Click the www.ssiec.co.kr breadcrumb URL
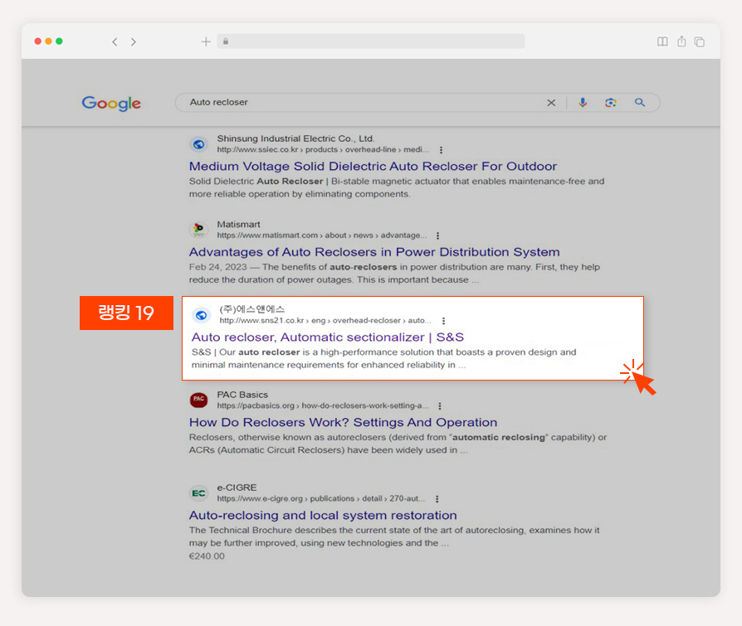The height and width of the screenshot is (626, 742). click(323, 150)
